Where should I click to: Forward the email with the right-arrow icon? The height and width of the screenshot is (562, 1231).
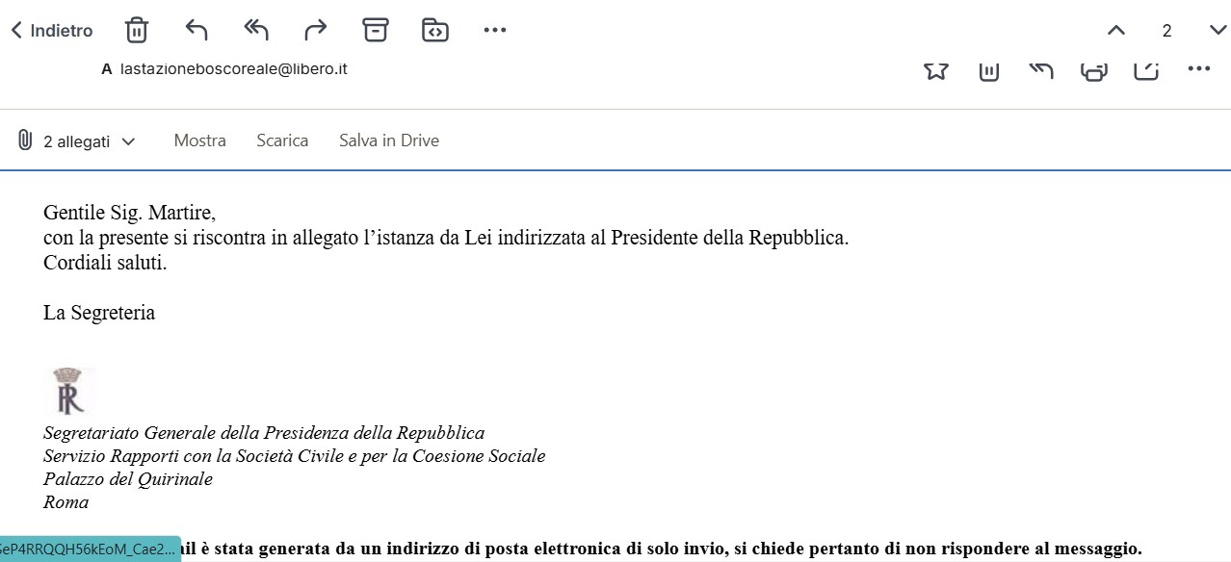click(316, 31)
